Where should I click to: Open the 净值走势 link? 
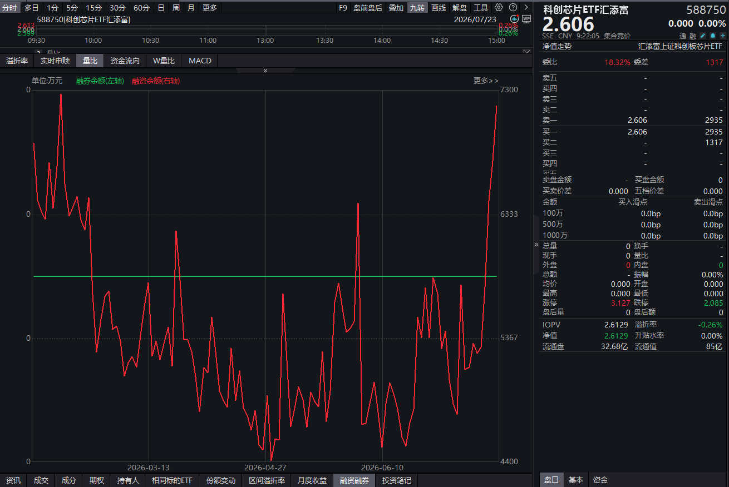click(556, 46)
